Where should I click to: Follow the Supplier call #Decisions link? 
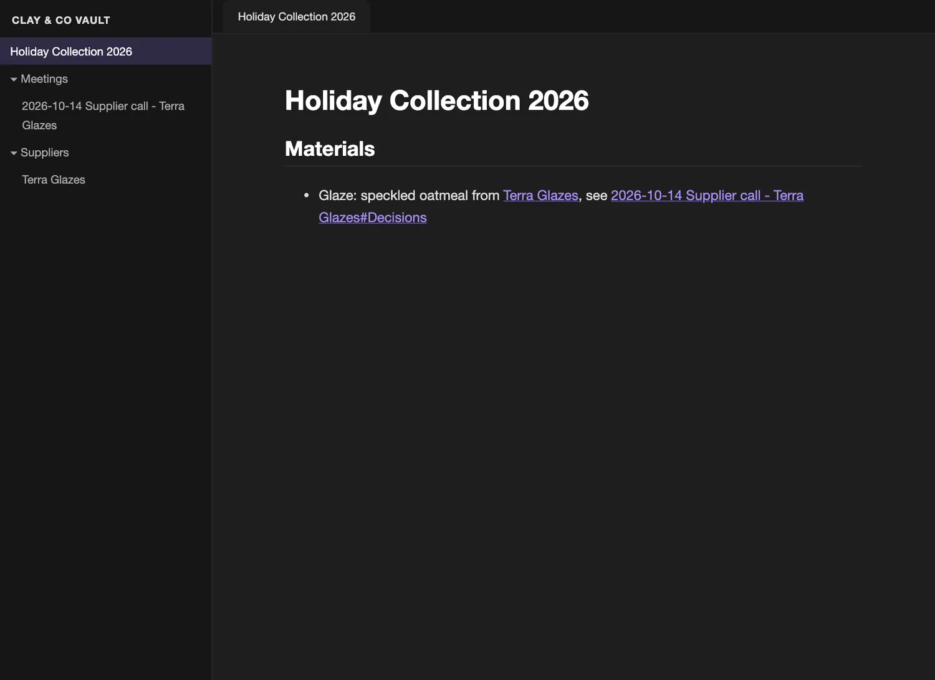pos(707,195)
